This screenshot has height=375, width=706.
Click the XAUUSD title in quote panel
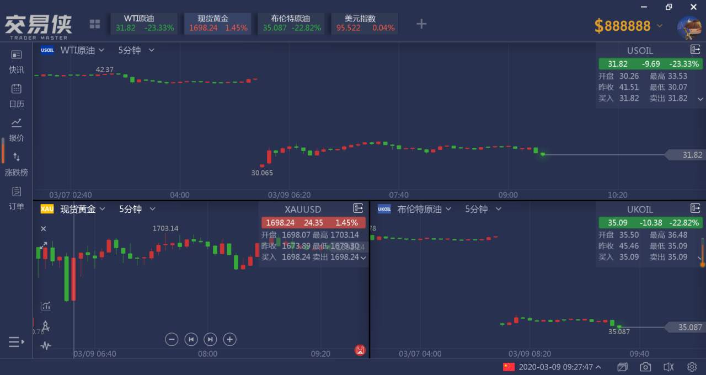(x=303, y=209)
